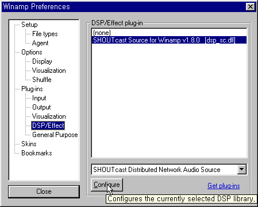258x207 pixels.
Task: Open Visualization under Plug-ins
Action: [49, 116]
